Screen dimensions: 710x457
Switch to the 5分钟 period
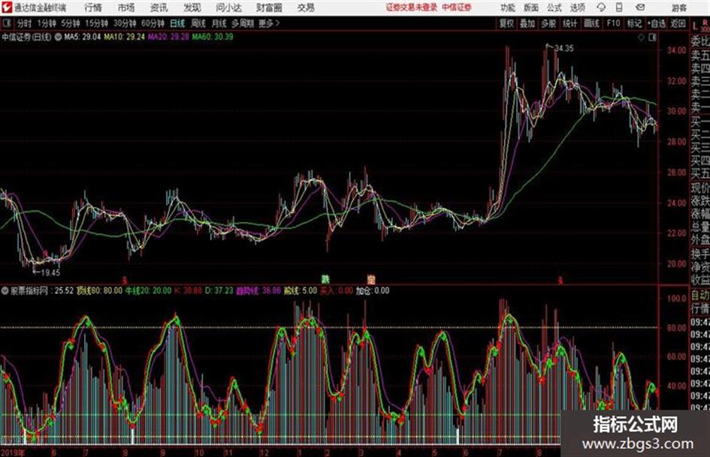coord(71,23)
